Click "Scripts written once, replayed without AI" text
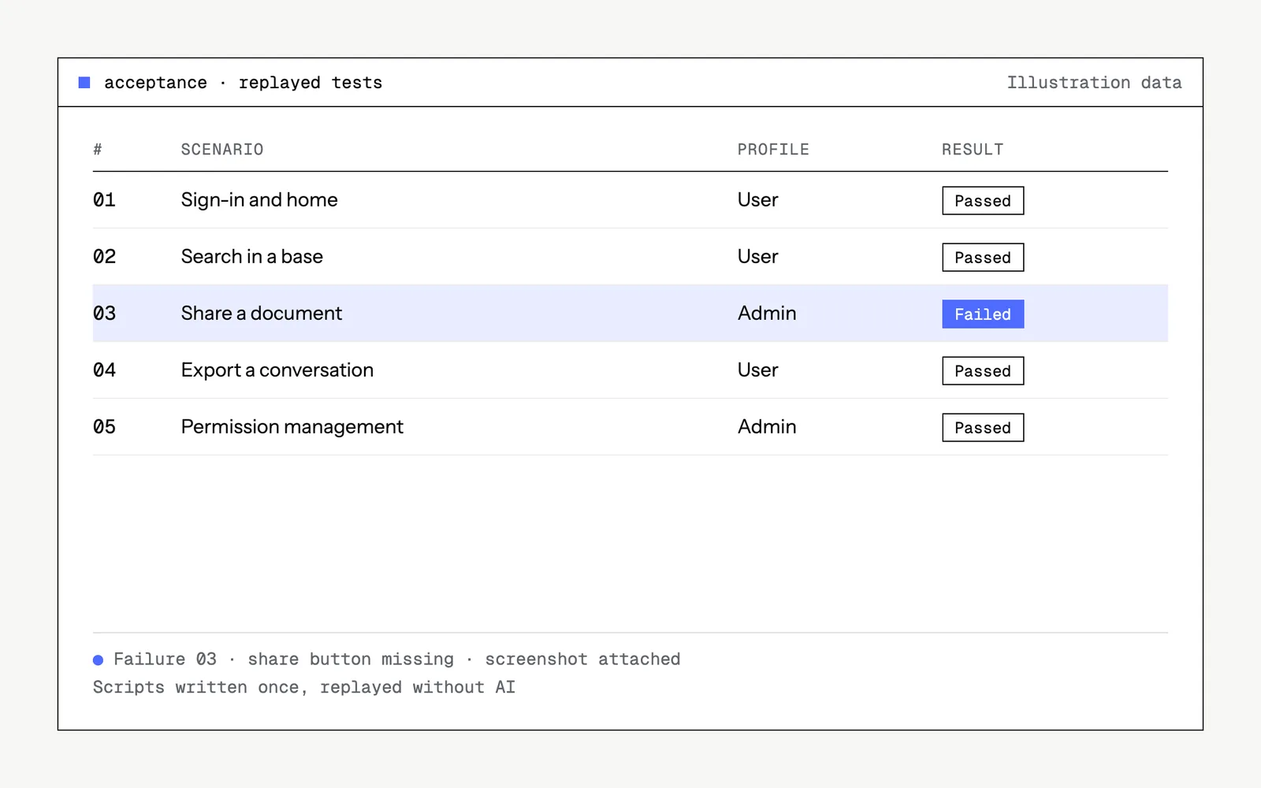The image size is (1261, 788). tap(304, 688)
